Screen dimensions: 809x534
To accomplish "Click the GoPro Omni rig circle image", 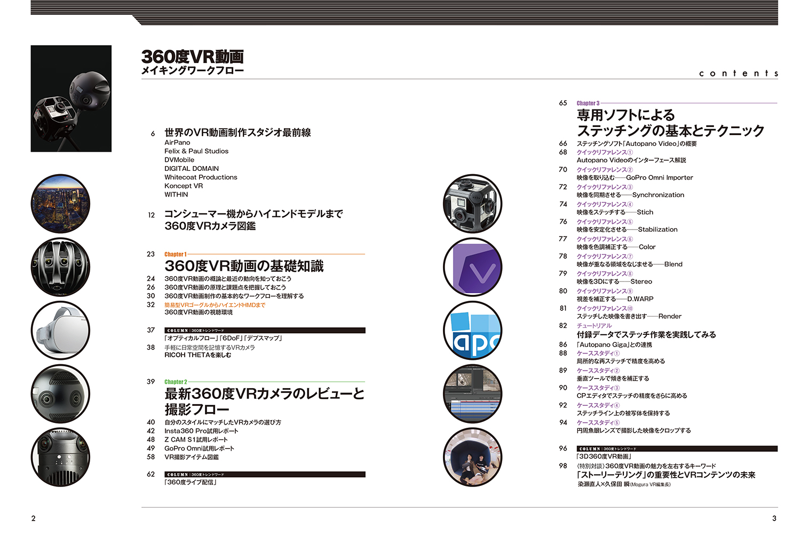I will (x=472, y=203).
